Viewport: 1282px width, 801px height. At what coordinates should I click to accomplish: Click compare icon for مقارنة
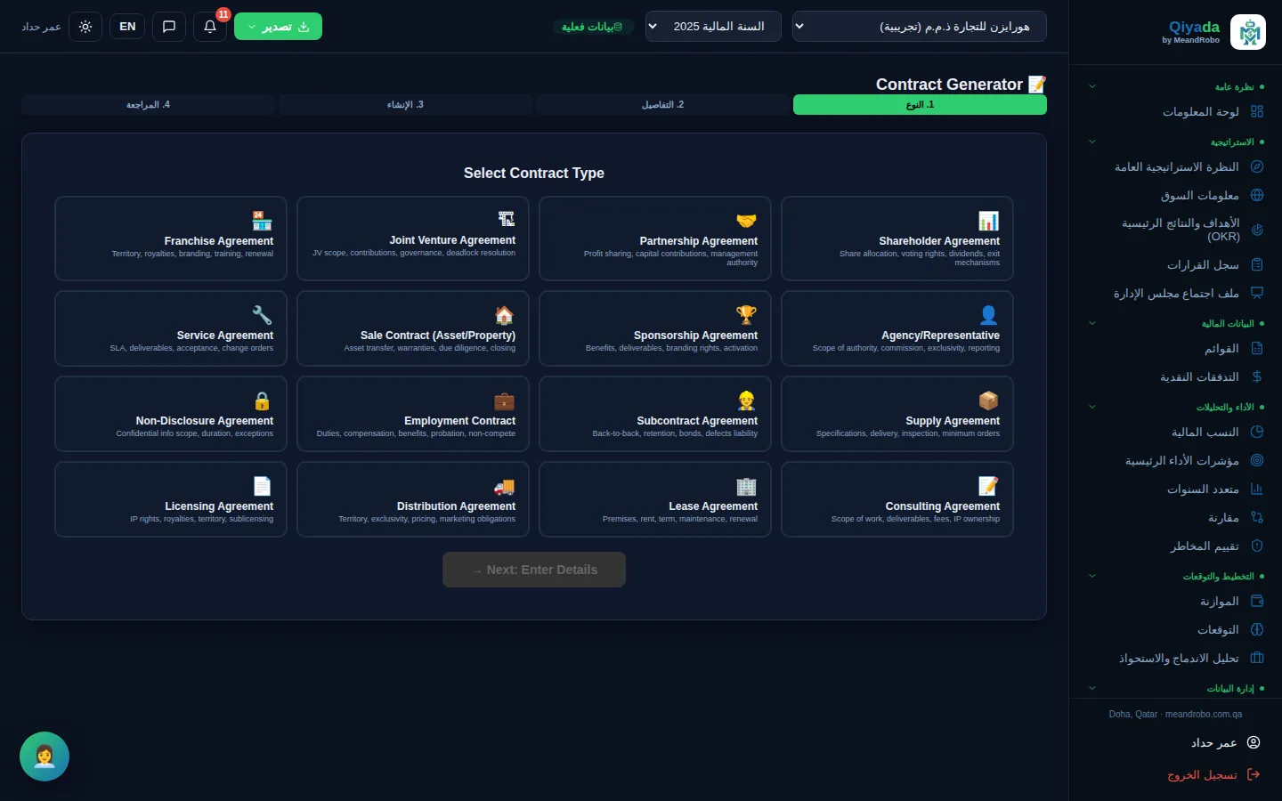click(x=1257, y=517)
